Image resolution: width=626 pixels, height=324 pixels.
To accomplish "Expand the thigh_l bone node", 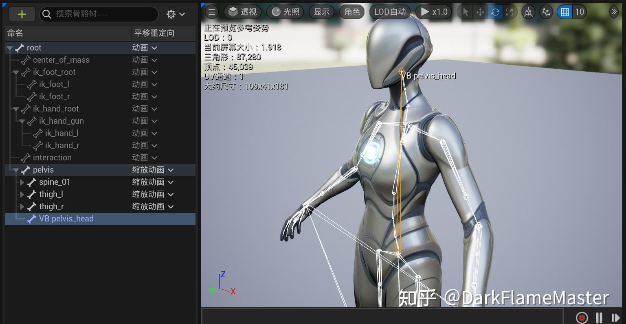I will click(x=22, y=194).
